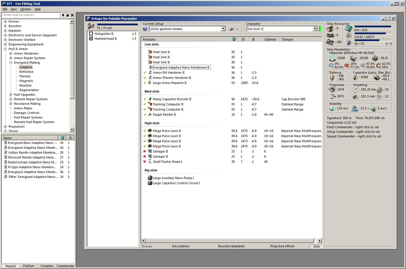Click the capacitor capacity icon

point(355,77)
